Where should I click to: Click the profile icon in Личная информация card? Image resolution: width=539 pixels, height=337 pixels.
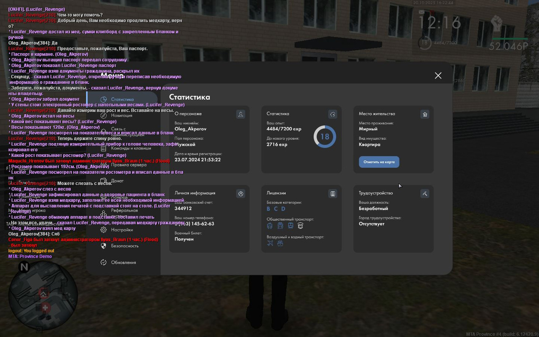coord(240,194)
